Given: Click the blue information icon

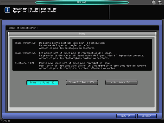Looking at the screenshot, I should (7, 10).
